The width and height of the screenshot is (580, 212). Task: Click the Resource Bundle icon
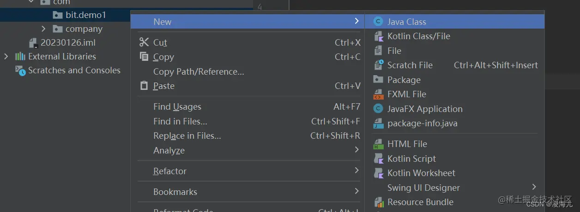[379, 202]
